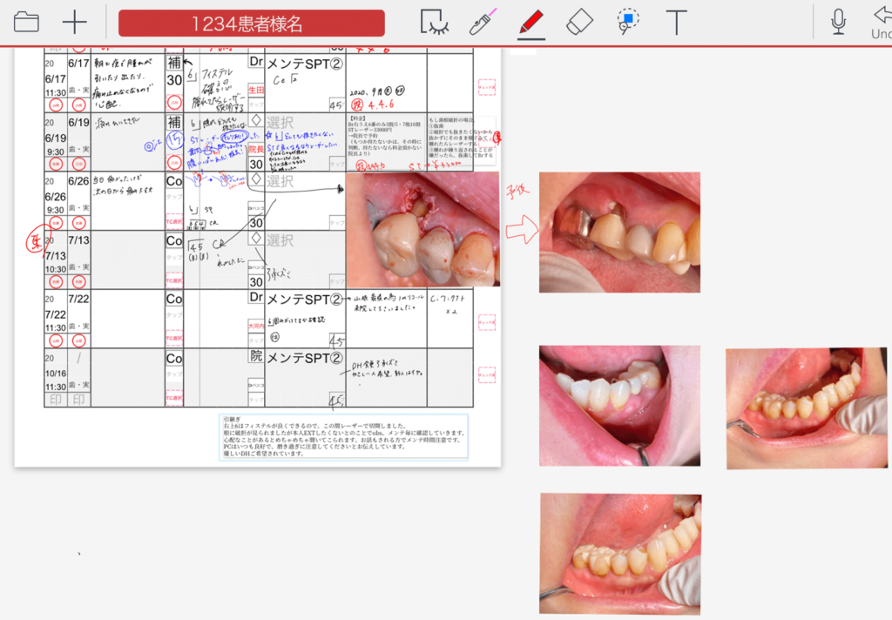Tap the 補 cell in 6/17 row
Image resolution: width=892 pixels, height=620 pixels.
coord(174,63)
